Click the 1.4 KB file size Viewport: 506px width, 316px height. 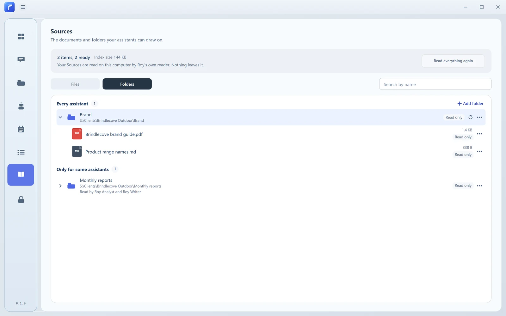click(x=467, y=130)
